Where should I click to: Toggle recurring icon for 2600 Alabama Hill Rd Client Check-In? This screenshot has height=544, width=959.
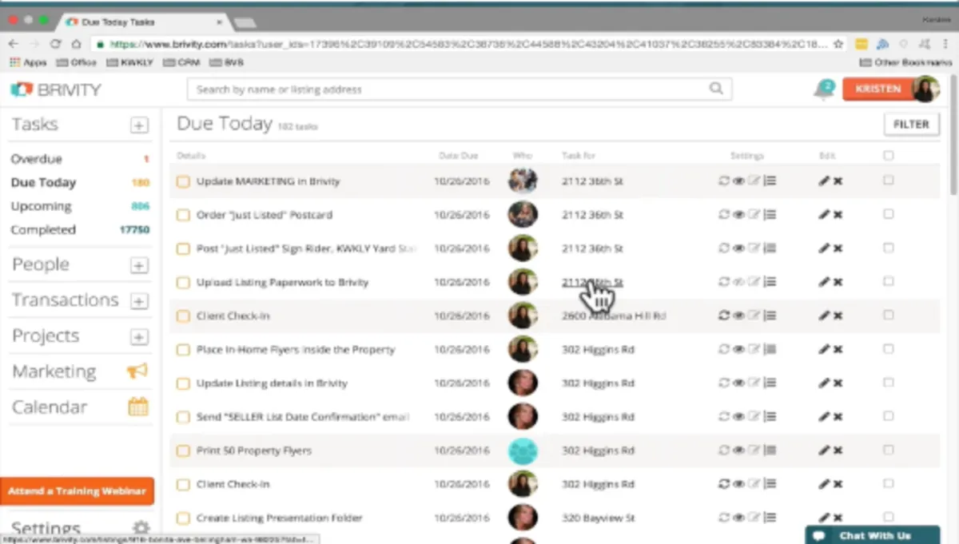point(724,316)
